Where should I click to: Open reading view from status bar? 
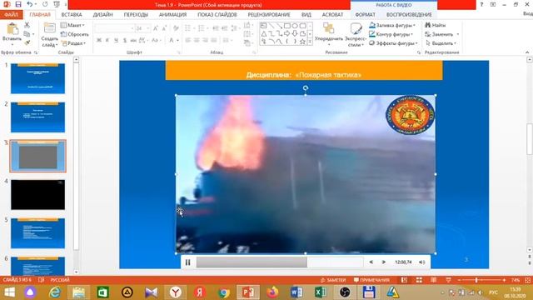coord(433,280)
